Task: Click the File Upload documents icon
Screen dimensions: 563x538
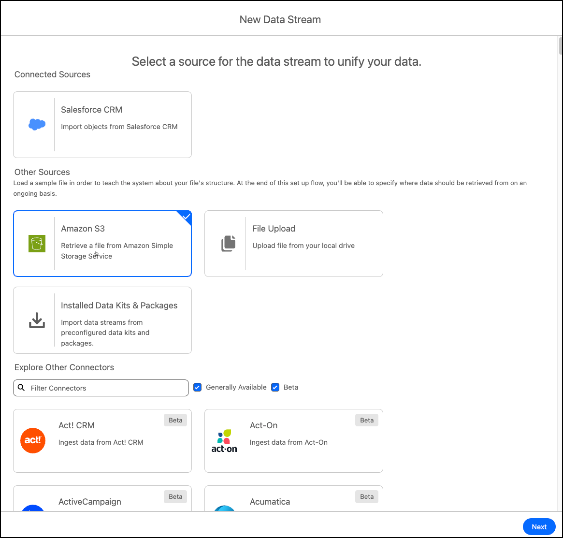Action: 228,244
